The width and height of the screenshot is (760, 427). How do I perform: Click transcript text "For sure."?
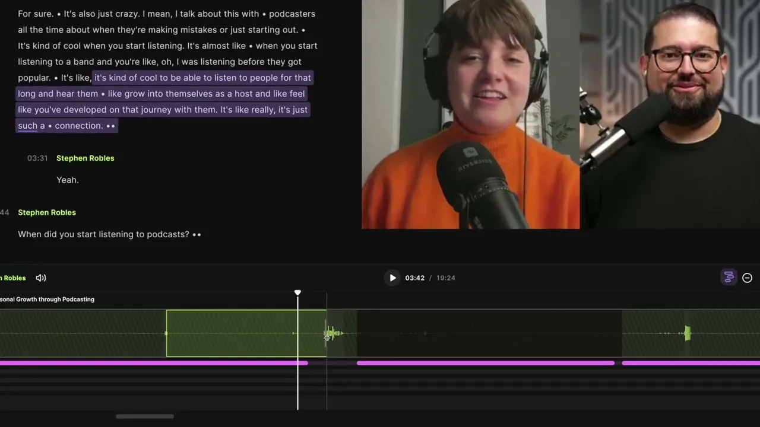point(37,14)
